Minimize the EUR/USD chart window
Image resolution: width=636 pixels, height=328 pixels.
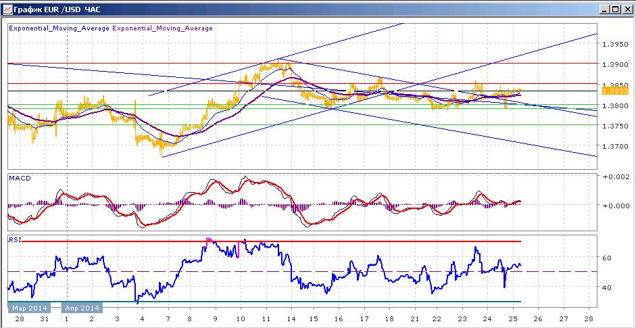pos(604,9)
